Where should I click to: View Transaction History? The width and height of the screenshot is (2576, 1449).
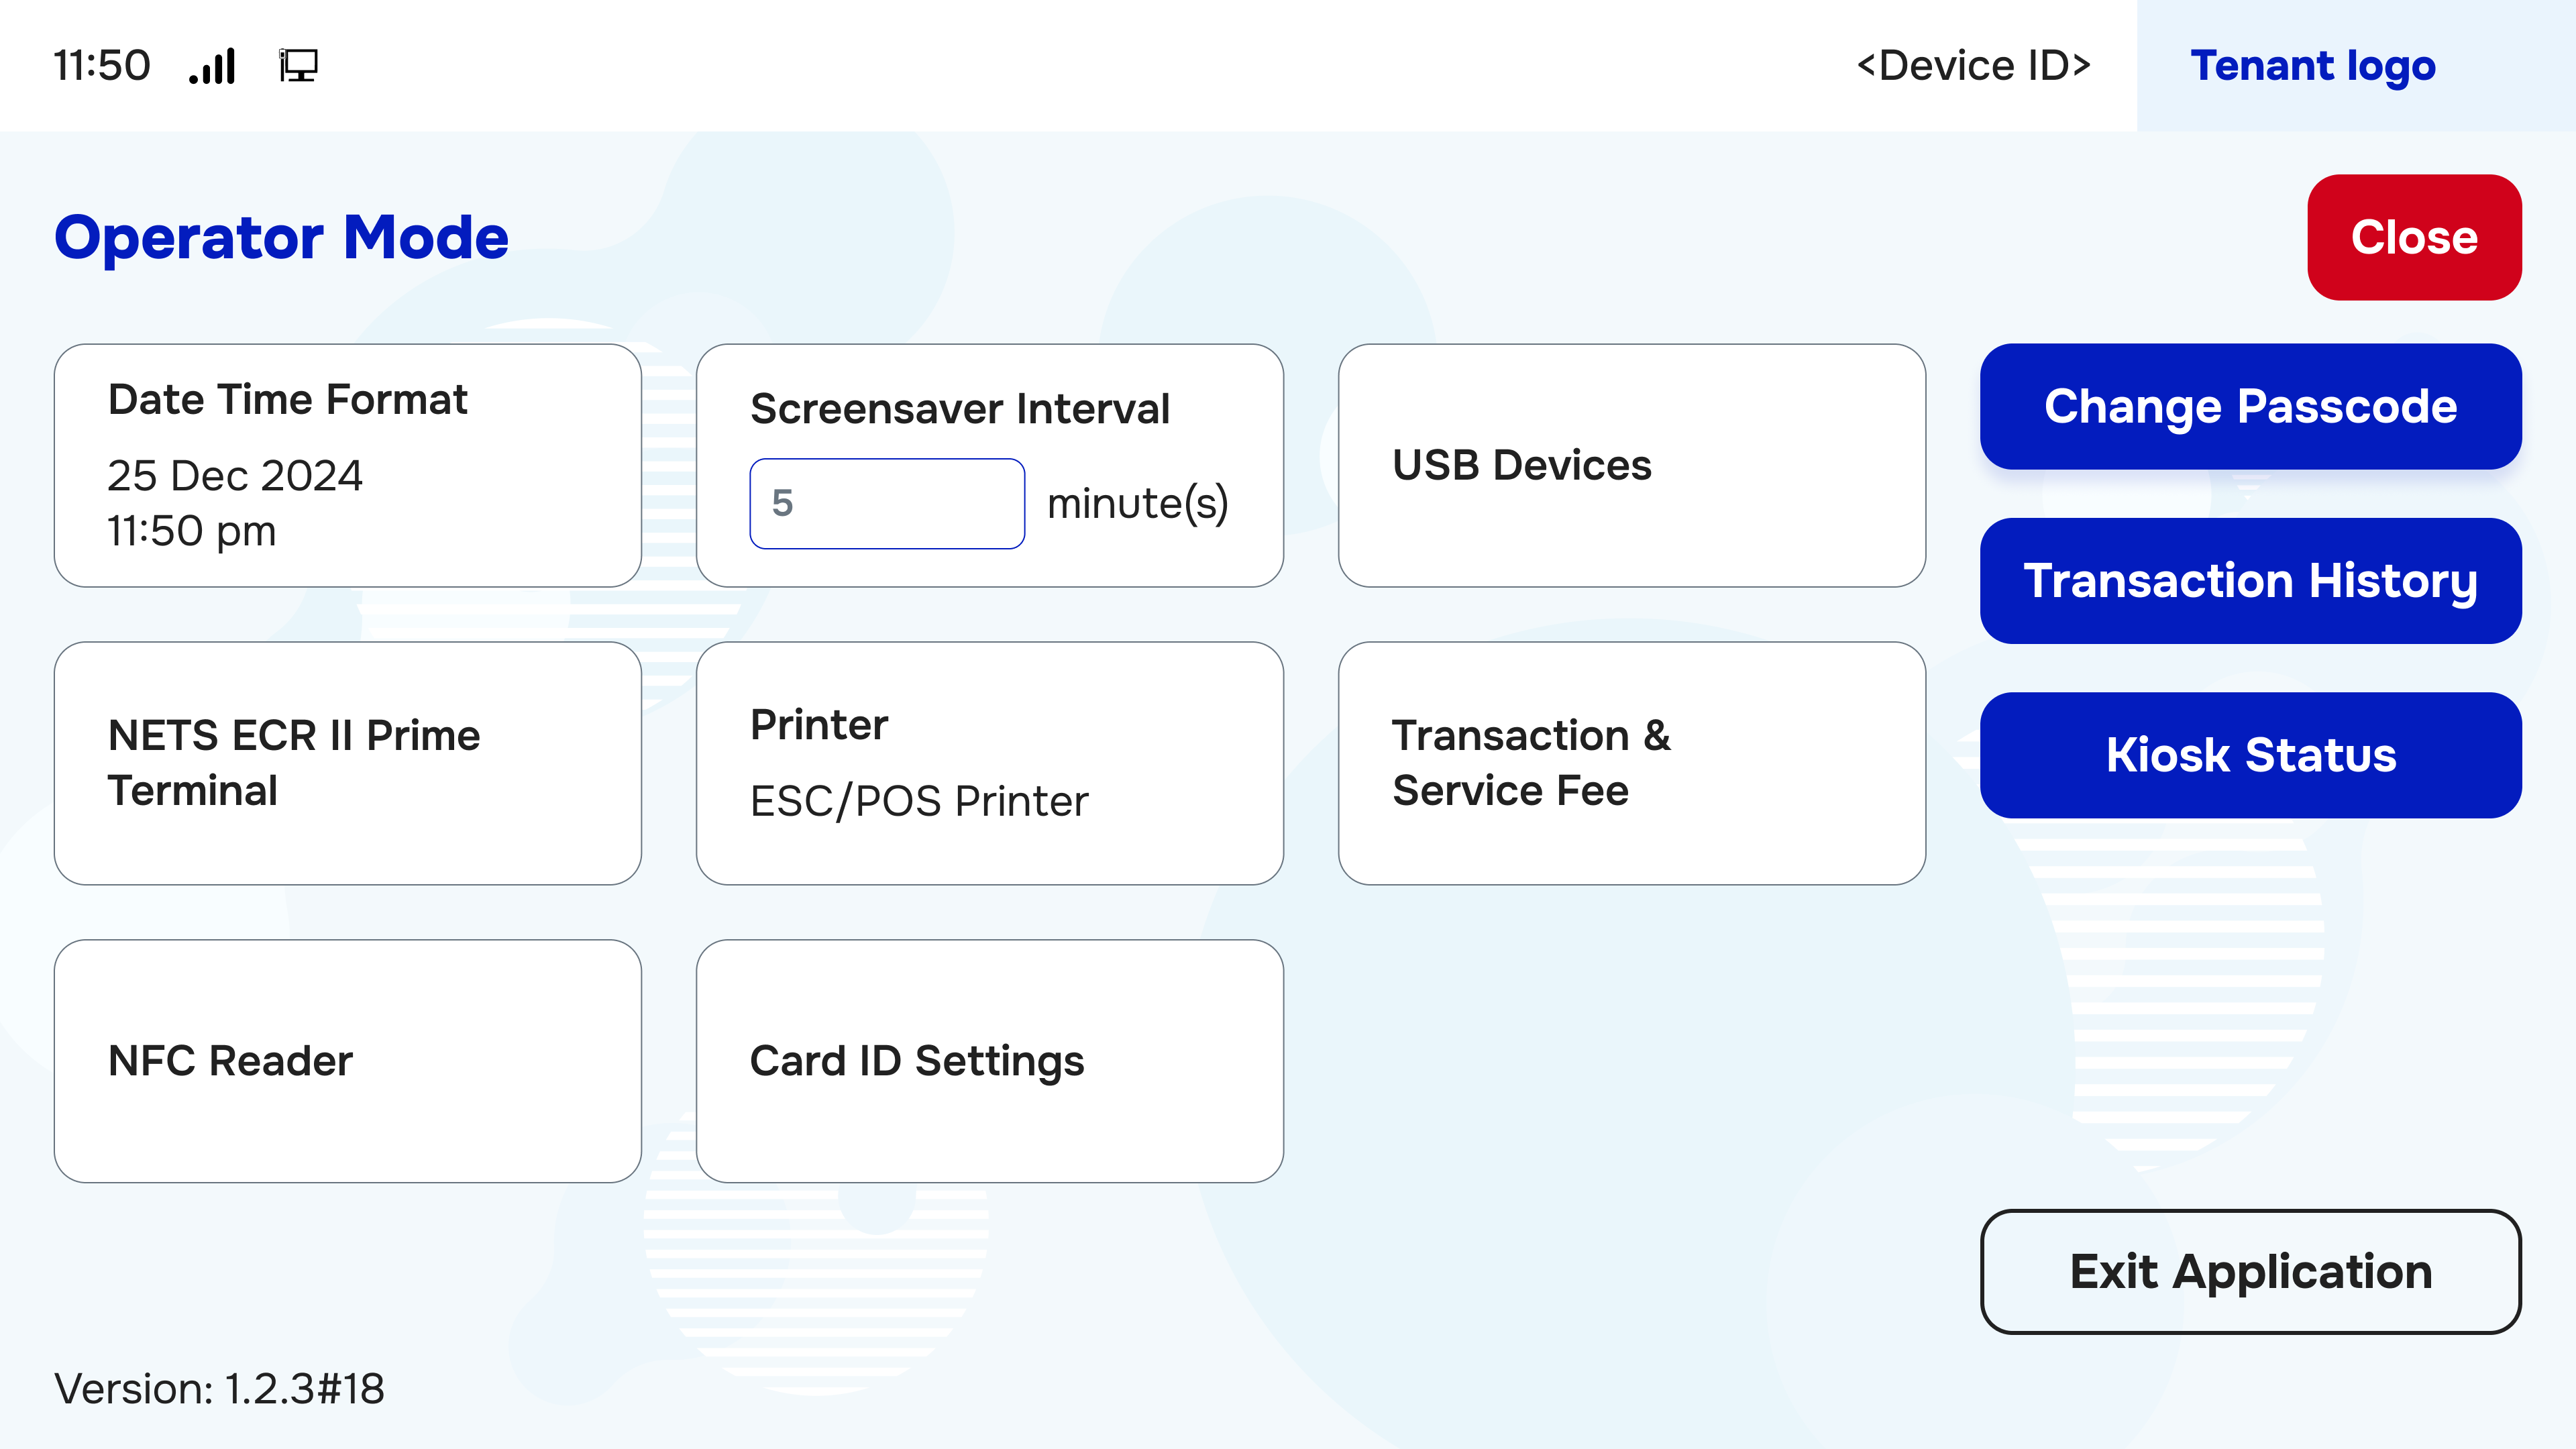[x=2250, y=581]
